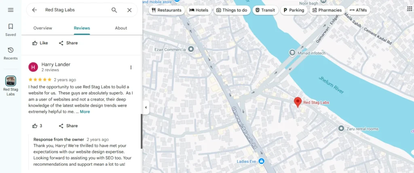Open the Recents history panel

coord(11,53)
